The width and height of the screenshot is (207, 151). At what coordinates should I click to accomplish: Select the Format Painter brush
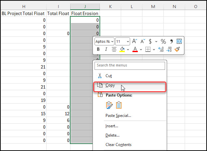coord(177,49)
